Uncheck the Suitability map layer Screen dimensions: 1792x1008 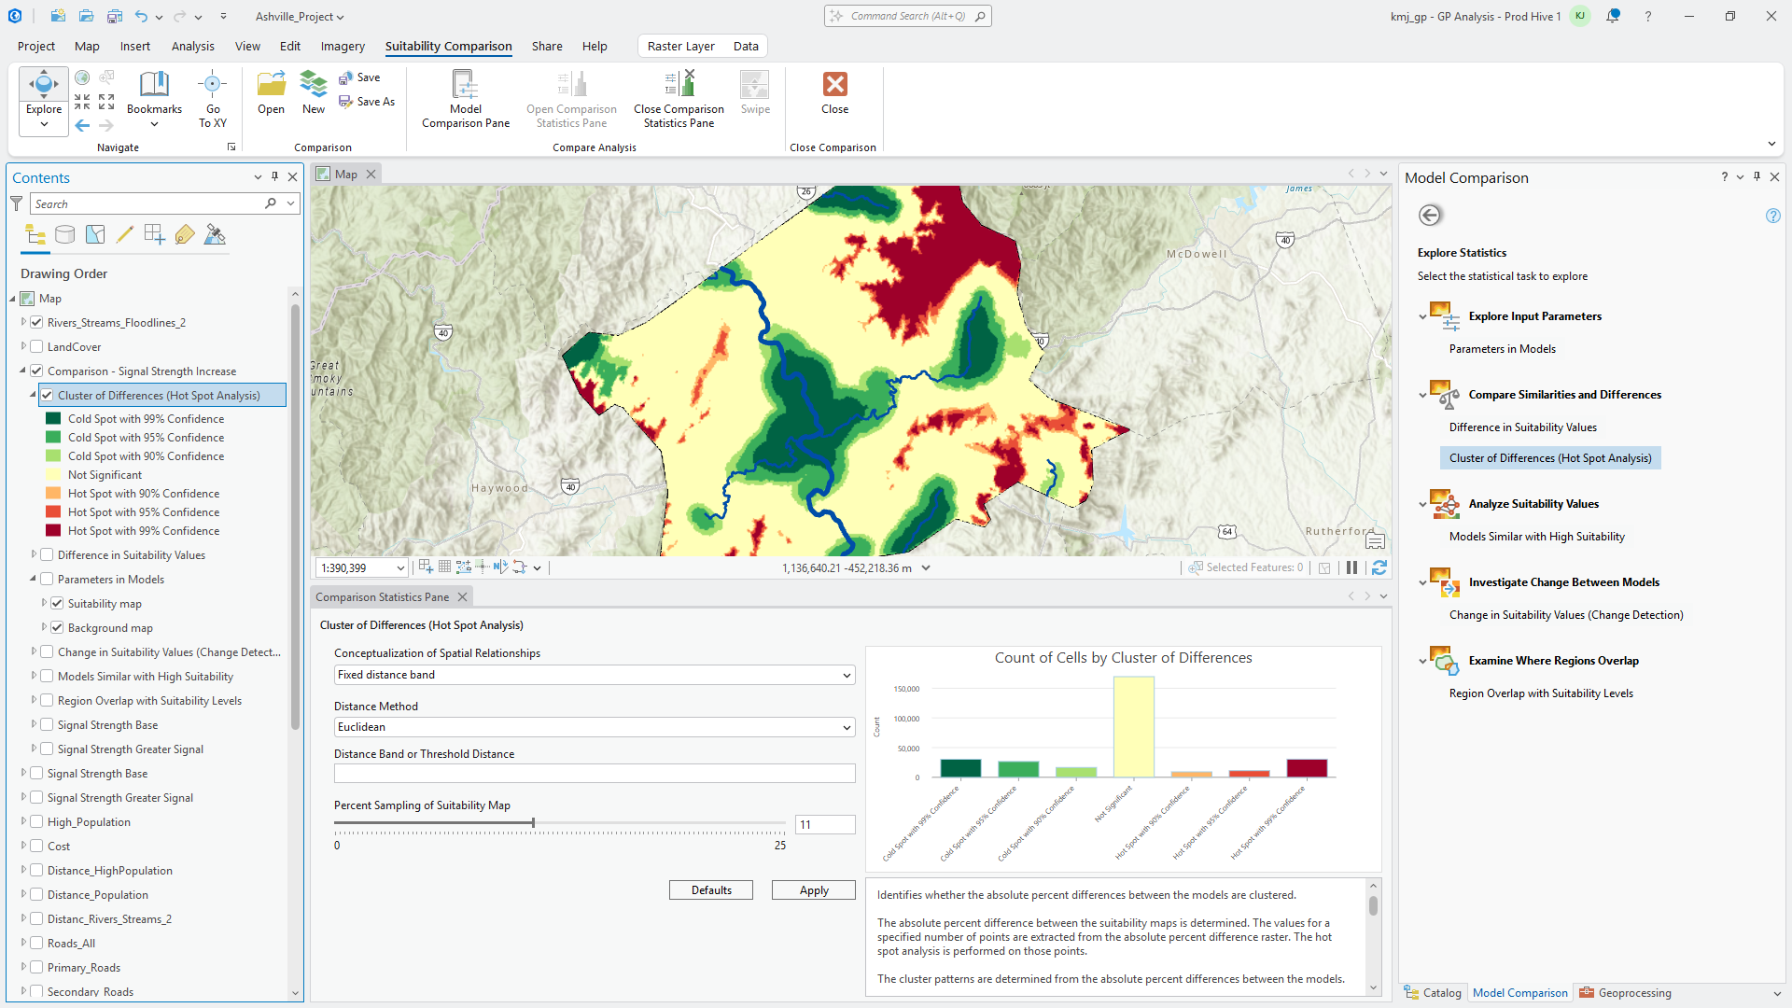point(57,603)
